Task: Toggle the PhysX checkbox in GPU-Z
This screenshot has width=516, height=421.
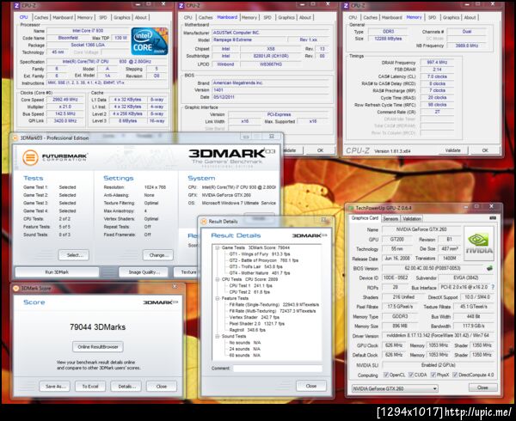Action: [x=433, y=375]
